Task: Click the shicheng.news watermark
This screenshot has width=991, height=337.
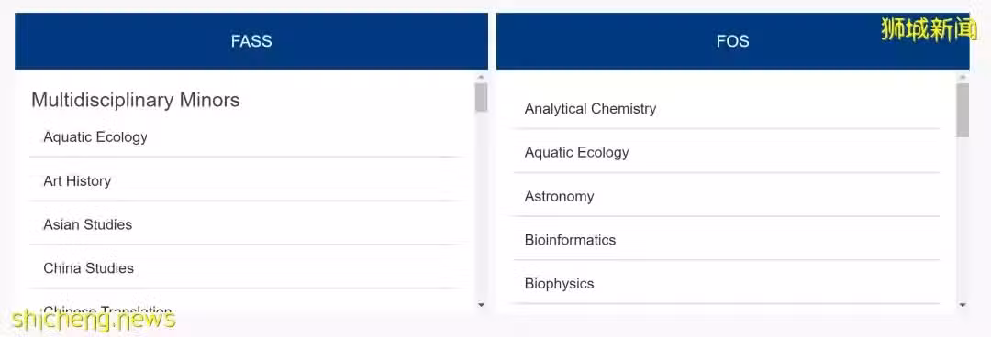Action: coord(93,320)
